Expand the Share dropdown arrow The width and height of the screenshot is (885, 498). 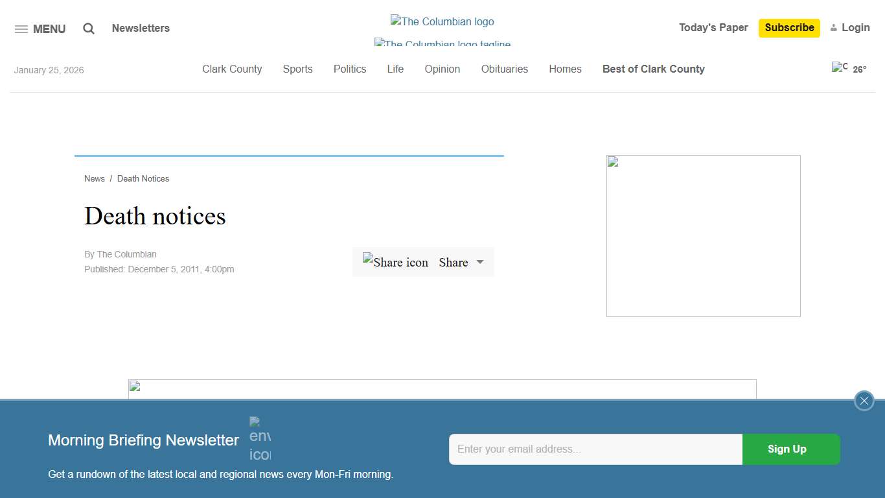480,262
